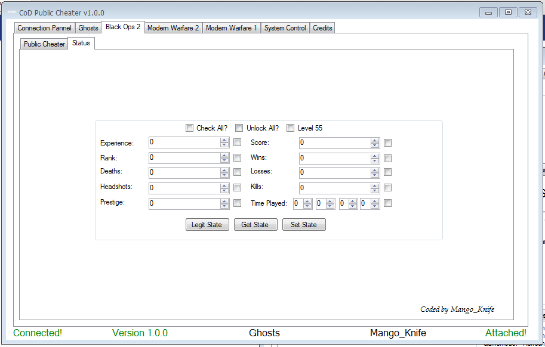The width and height of the screenshot is (545, 347).
Task: Open the Modern Warfare 1 tab
Action: tap(232, 28)
